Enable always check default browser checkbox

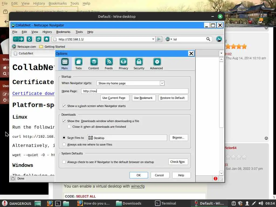coord(64,162)
